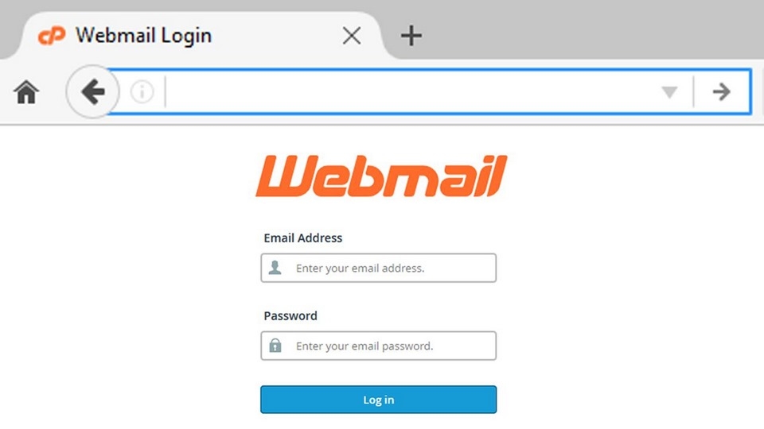Click the orange Webmail logo
Image resolution: width=764 pixels, height=429 pixels.
[381, 176]
